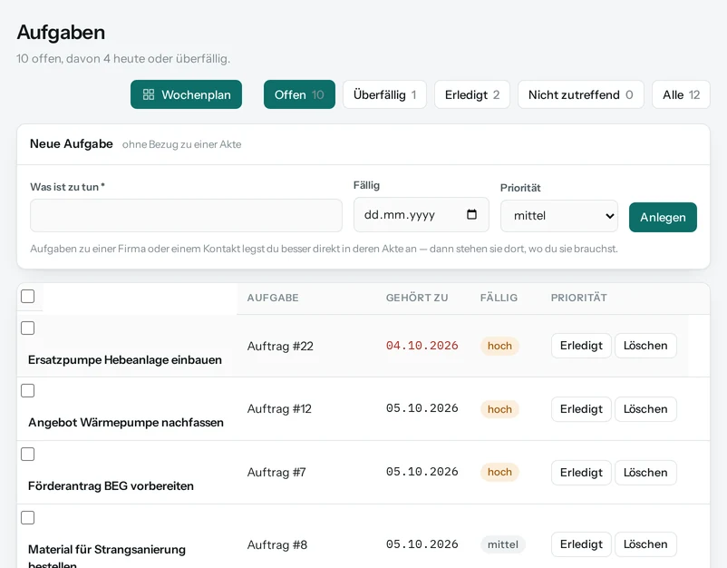
Task: Mark Auftrag #8 task as Erledigt
Action: point(581,544)
